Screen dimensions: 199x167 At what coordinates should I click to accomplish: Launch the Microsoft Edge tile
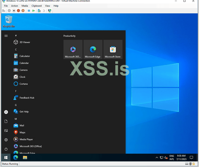[93, 49]
